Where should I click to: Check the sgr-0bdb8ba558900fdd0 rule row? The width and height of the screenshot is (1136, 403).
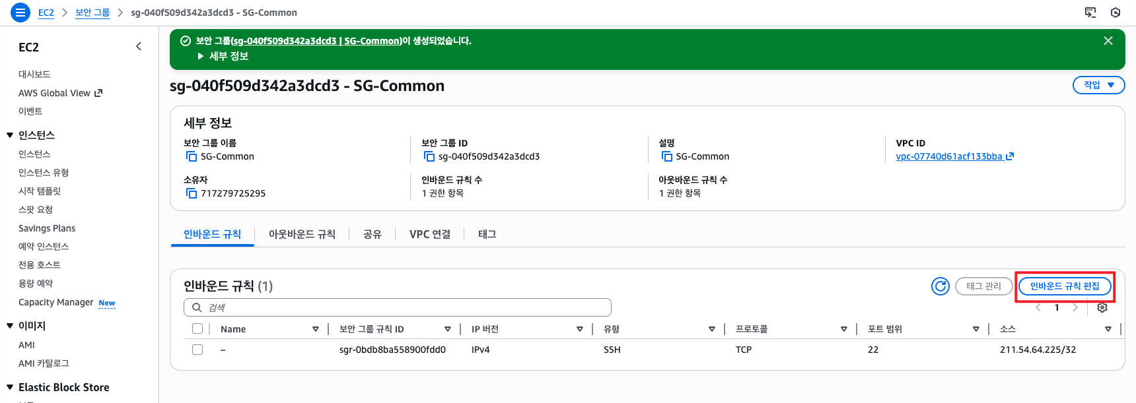(197, 350)
